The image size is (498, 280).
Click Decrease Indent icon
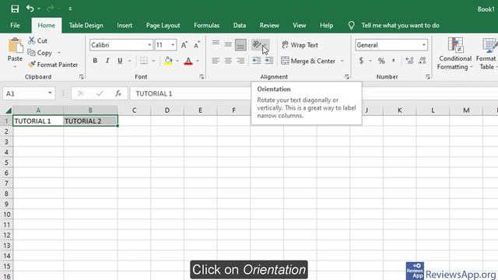click(257, 61)
